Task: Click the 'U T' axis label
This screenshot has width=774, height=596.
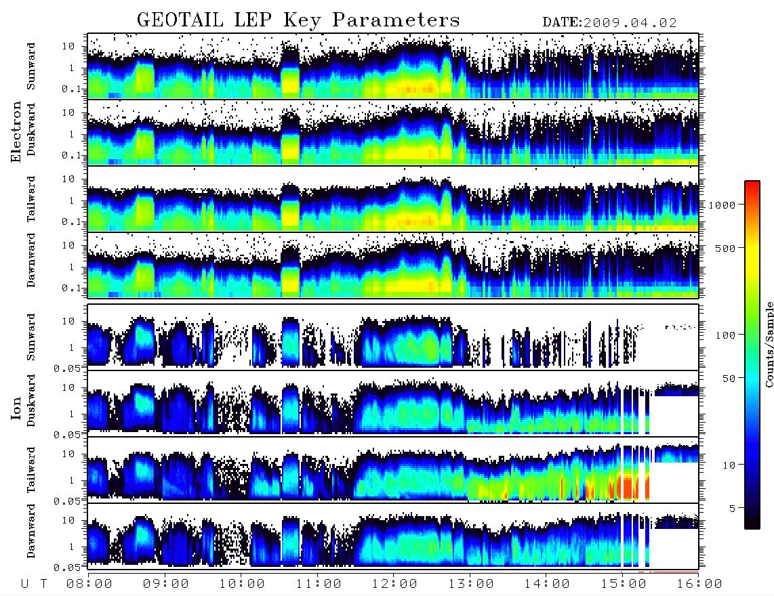Action: [35, 584]
